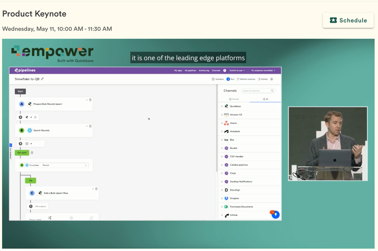Click the blue help bubble with badge 11
378x251 pixels.
pos(275,214)
